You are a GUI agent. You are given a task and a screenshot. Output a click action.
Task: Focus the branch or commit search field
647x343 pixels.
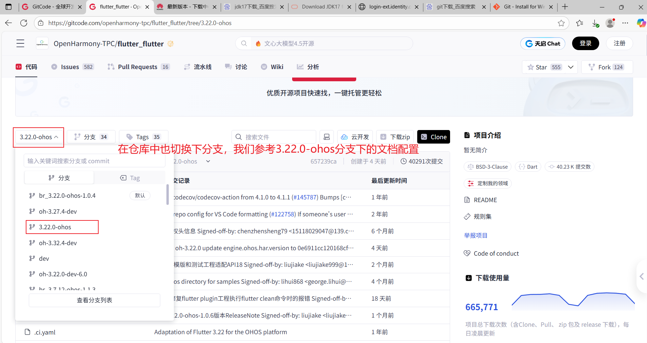(x=95, y=161)
